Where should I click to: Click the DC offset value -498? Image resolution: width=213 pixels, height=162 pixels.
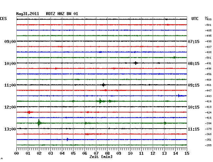(208, 41)
